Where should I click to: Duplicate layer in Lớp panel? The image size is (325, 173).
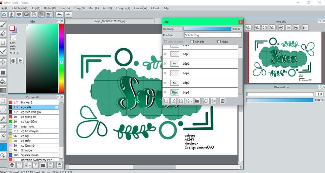[206, 101]
